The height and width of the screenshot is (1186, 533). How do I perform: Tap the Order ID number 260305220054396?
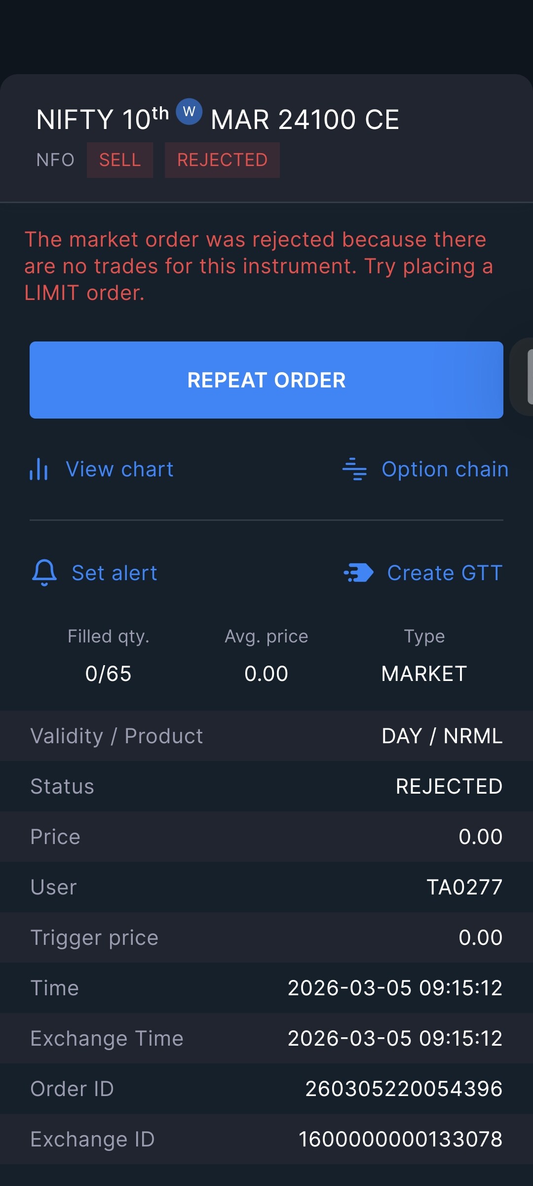point(404,1089)
